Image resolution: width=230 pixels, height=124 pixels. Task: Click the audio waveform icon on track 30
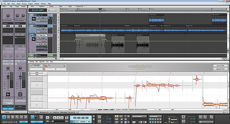[x=34, y=39]
